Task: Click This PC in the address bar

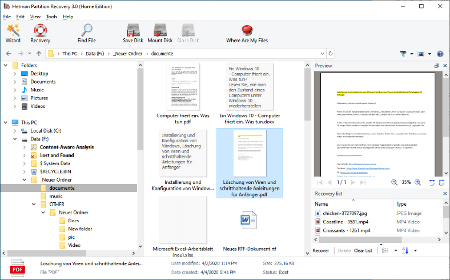Action: 70,53
